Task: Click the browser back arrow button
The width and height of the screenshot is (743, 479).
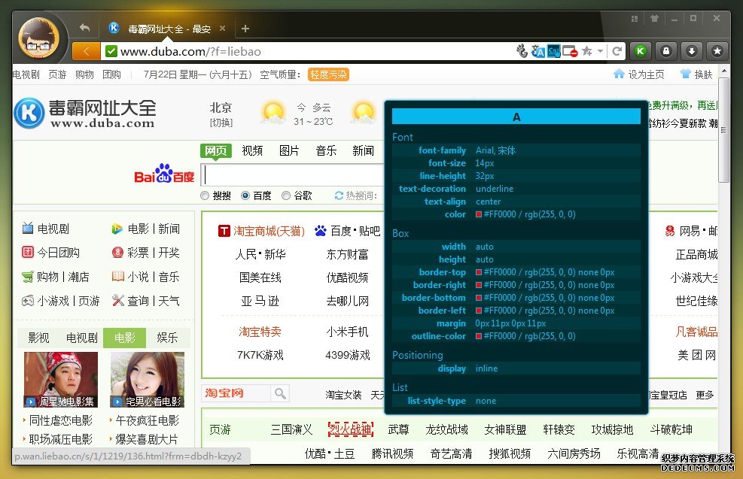Action: tap(87, 51)
